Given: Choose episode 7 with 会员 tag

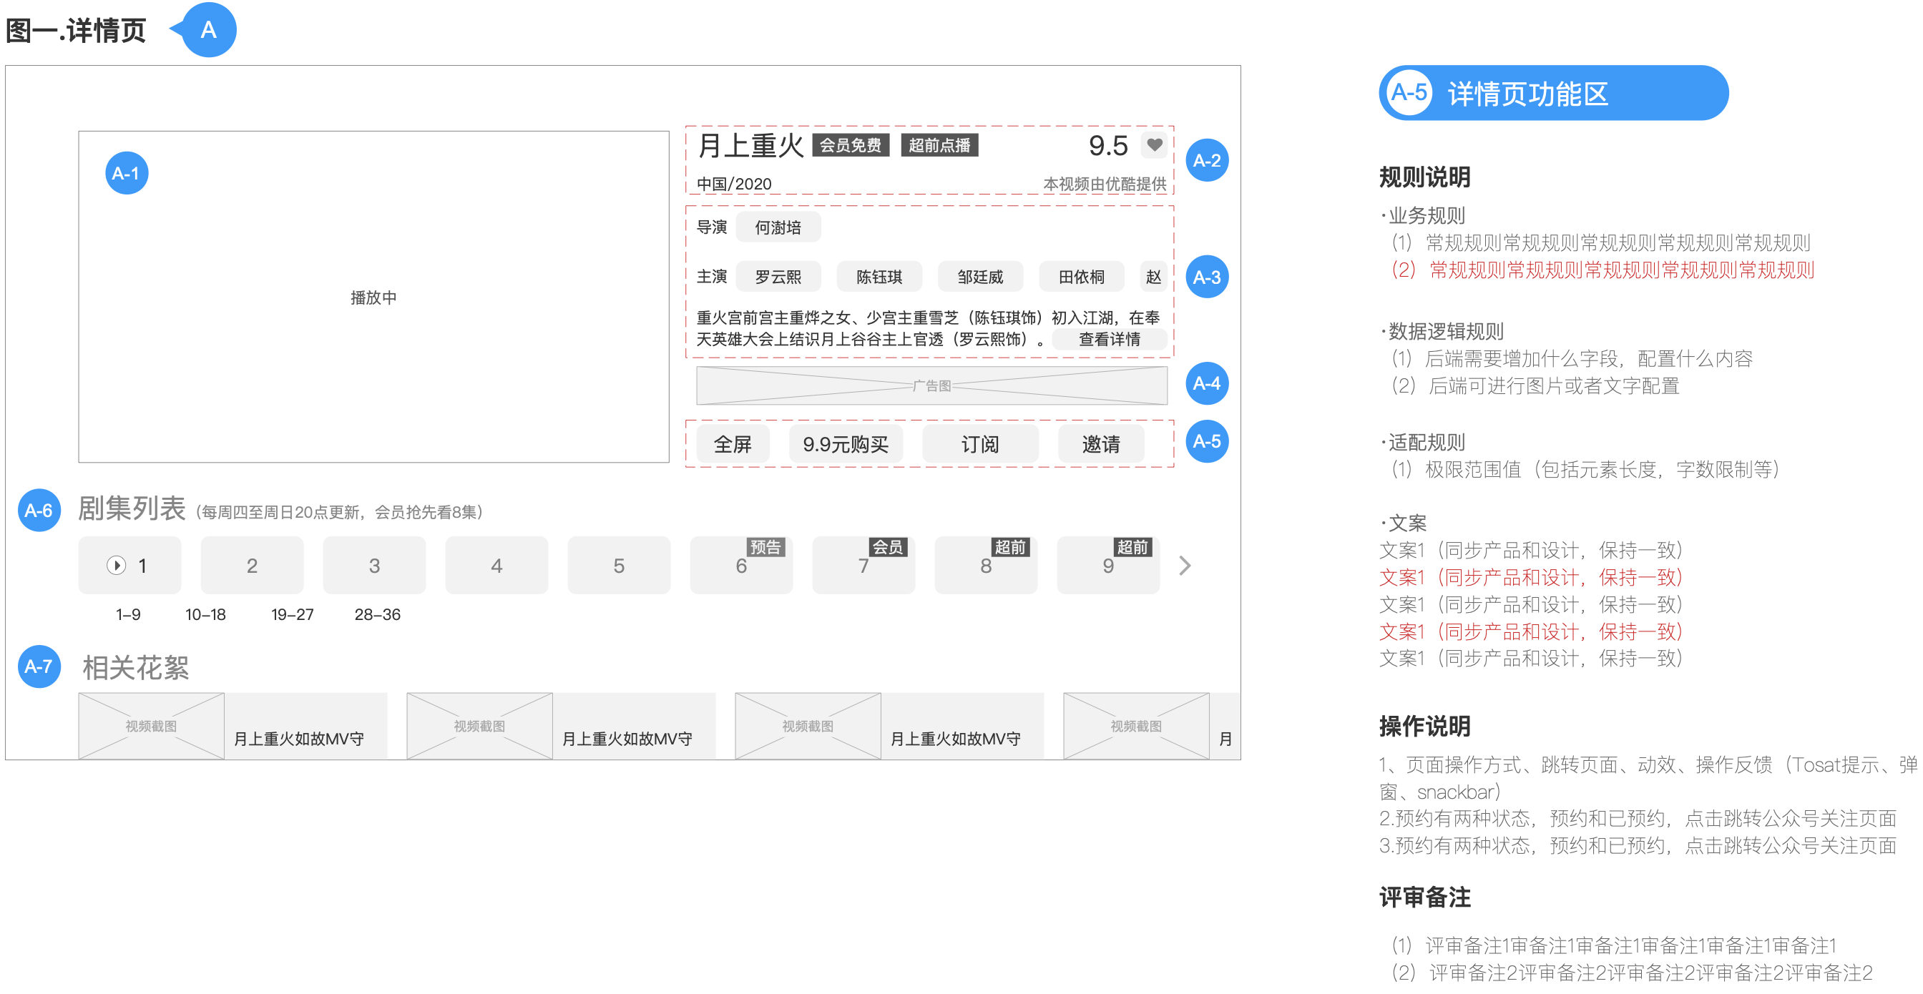Looking at the screenshot, I should [x=863, y=566].
